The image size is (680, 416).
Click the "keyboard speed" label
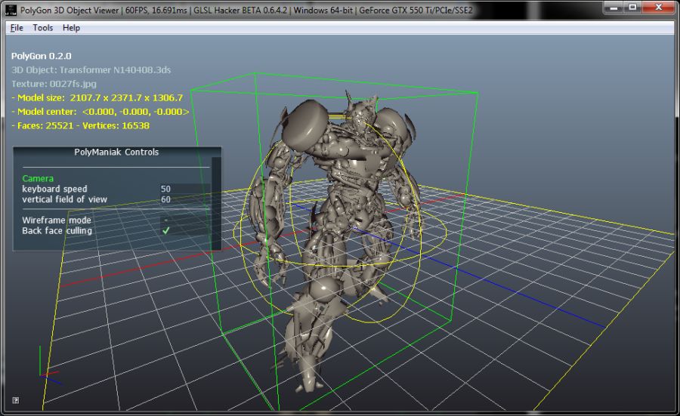coord(54,189)
